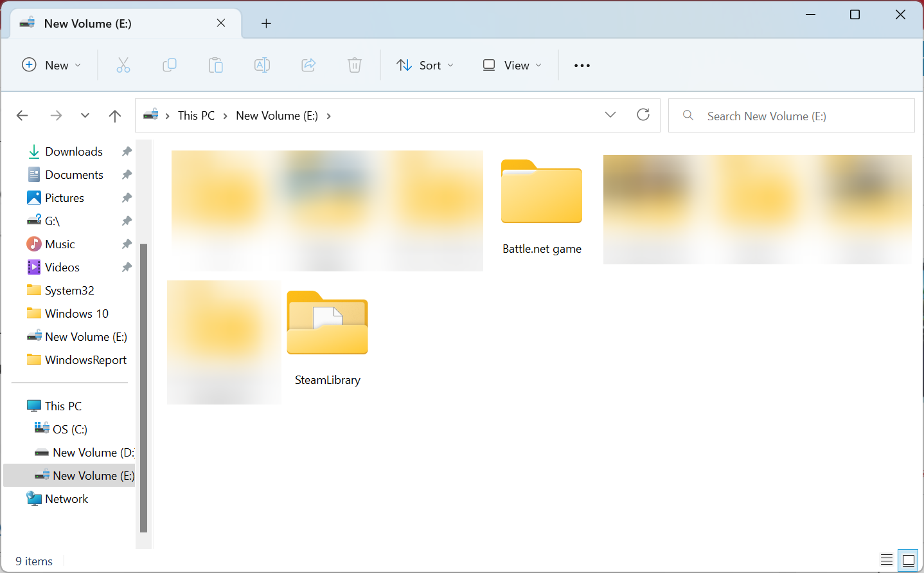Viewport: 924px width, 573px height.
Task: Click This PC in the breadcrumb path
Action: pyautogui.click(x=197, y=116)
